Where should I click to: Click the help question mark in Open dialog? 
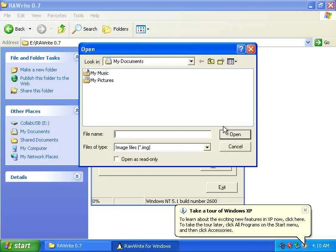(241, 49)
